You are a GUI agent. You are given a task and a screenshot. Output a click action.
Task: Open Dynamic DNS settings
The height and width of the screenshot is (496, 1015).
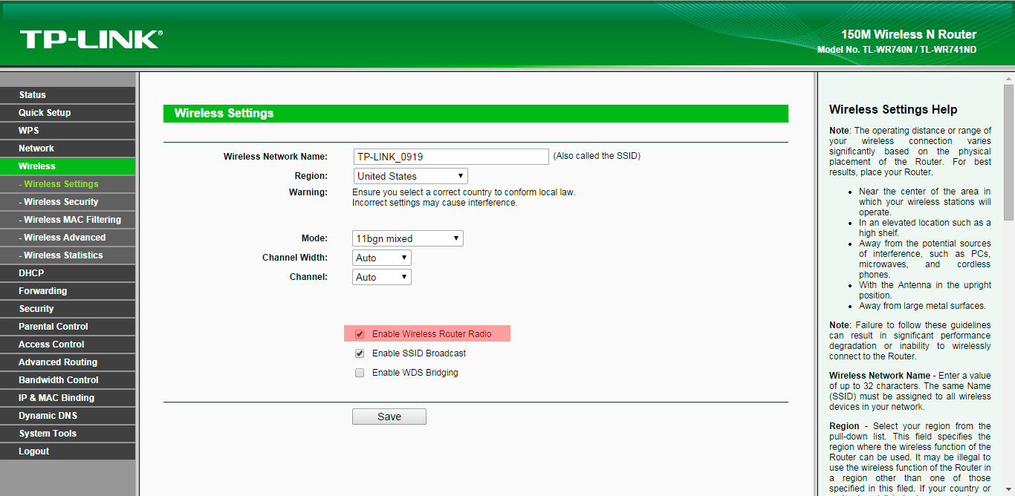tap(68, 416)
